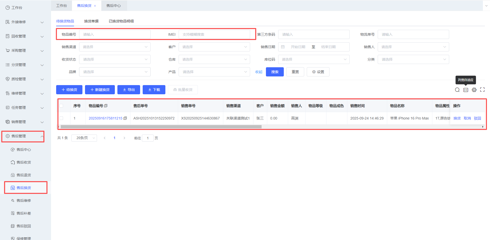Open the 销售渠道 dropdown

coord(115,47)
